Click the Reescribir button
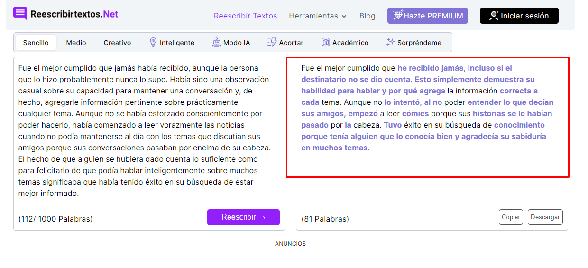The width and height of the screenshot is (588, 268). (x=243, y=217)
